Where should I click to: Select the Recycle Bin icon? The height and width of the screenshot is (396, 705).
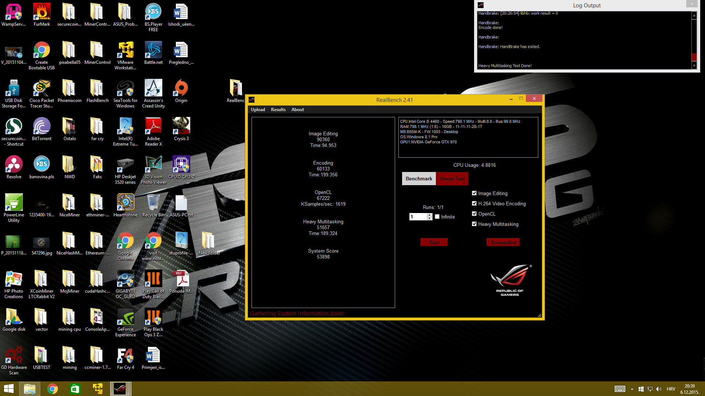click(x=153, y=205)
